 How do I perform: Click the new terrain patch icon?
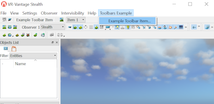(4, 35)
